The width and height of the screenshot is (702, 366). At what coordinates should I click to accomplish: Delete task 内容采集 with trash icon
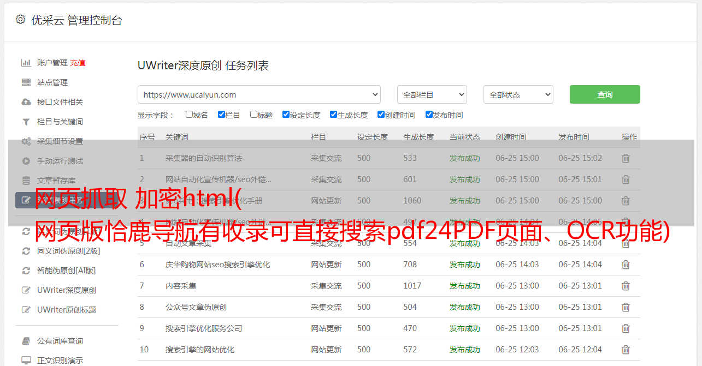[x=626, y=286]
